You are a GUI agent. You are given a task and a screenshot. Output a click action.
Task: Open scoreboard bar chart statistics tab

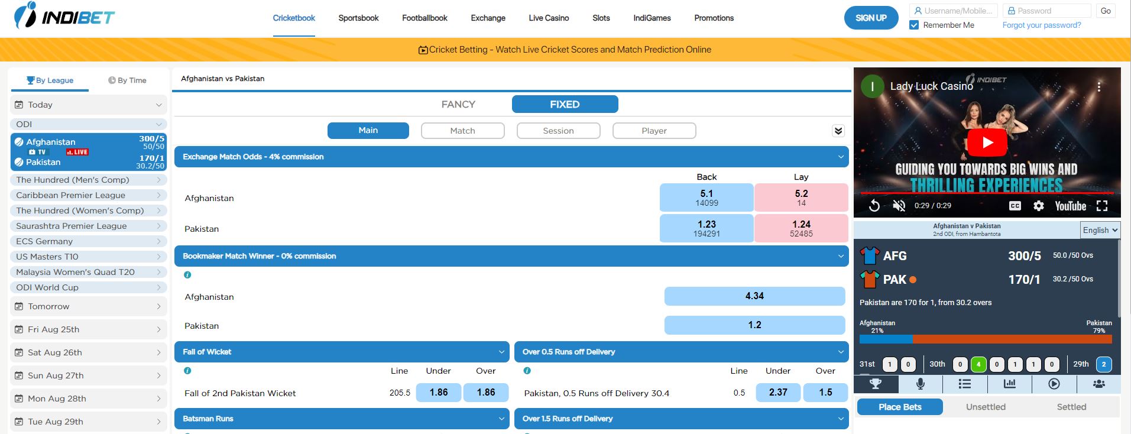pyautogui.click(x=1010, y=384)
